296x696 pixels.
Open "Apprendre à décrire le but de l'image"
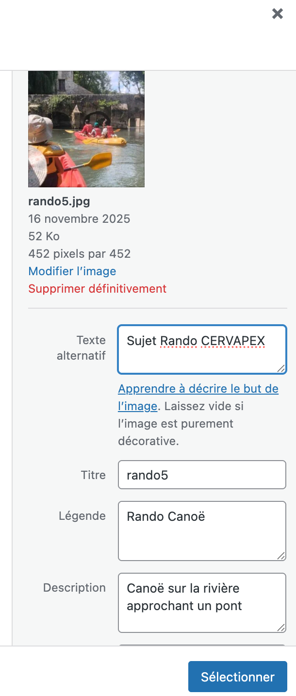point(198,389)
